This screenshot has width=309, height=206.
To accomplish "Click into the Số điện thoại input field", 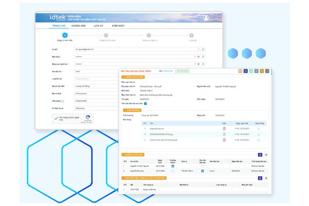I will 97,108.
